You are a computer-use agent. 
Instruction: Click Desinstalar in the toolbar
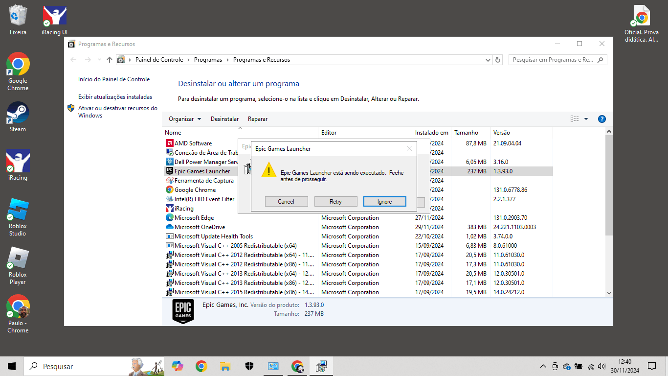pos(225,119)
